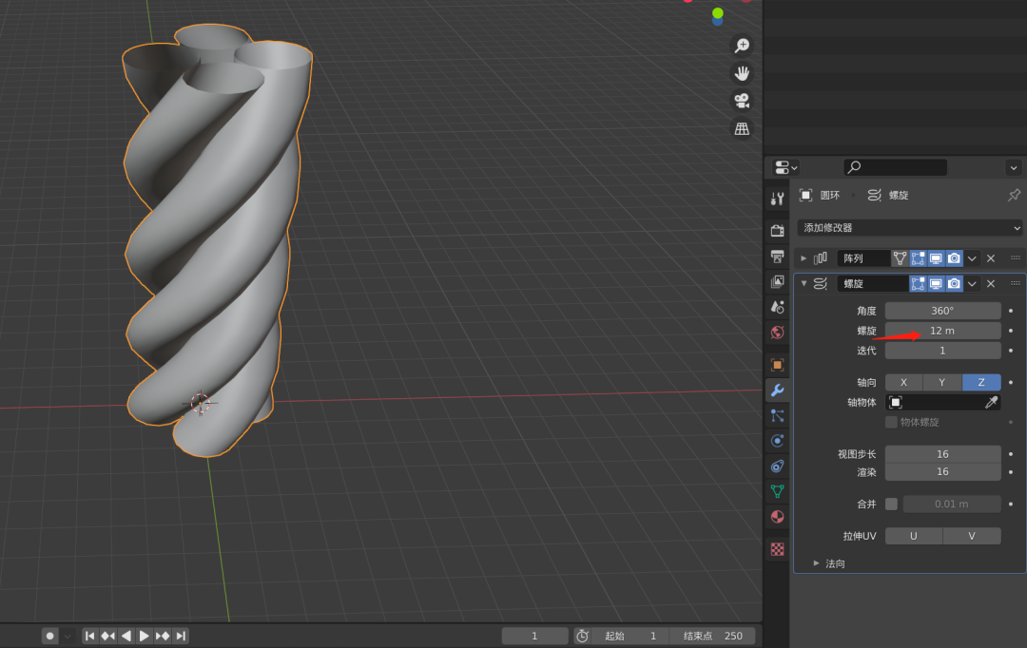Expand the 阵列 modifier panel

pyautogui.click(x=804, y=258)
